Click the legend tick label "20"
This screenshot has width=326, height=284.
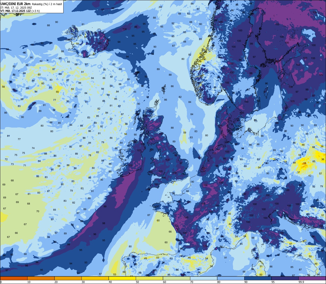pyautogui.click(x=56, y=282)
